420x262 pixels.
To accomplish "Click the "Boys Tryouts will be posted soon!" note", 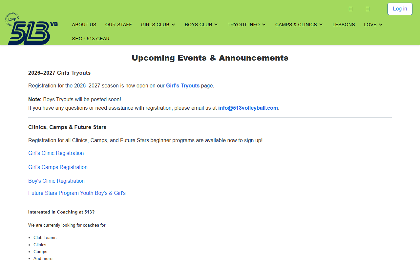I will (x=82, y=100).
